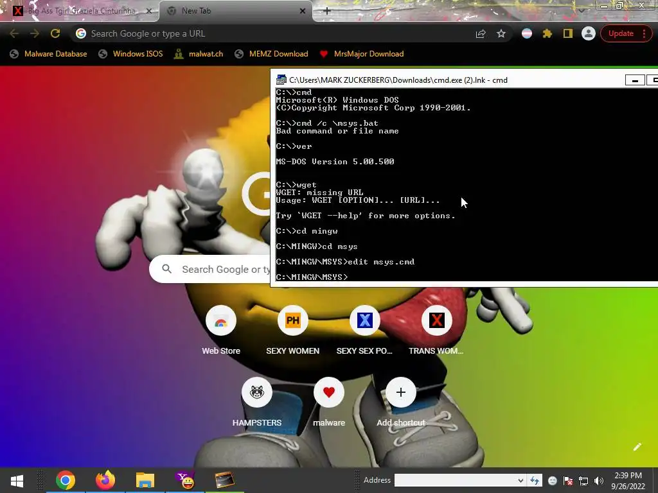Click Add shortcut plus tile
658x493 pixels.
pyautogui.click(x=401, y=402)
